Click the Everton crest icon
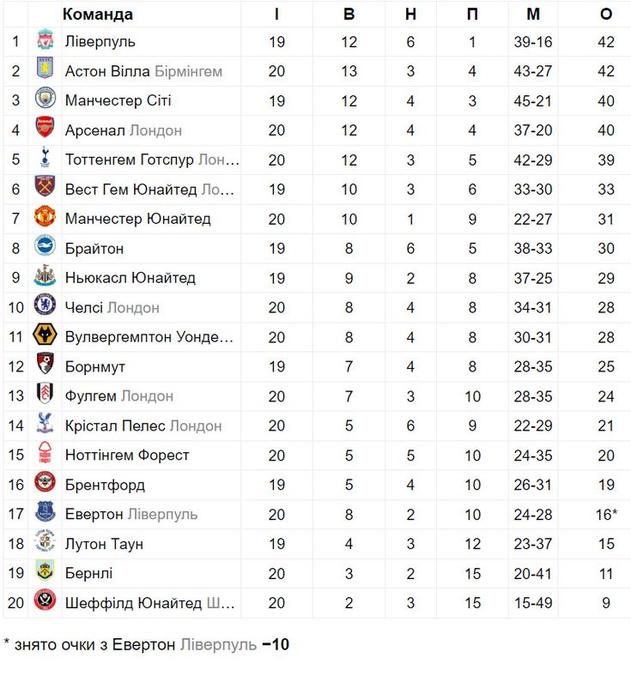 pos(45,511)
